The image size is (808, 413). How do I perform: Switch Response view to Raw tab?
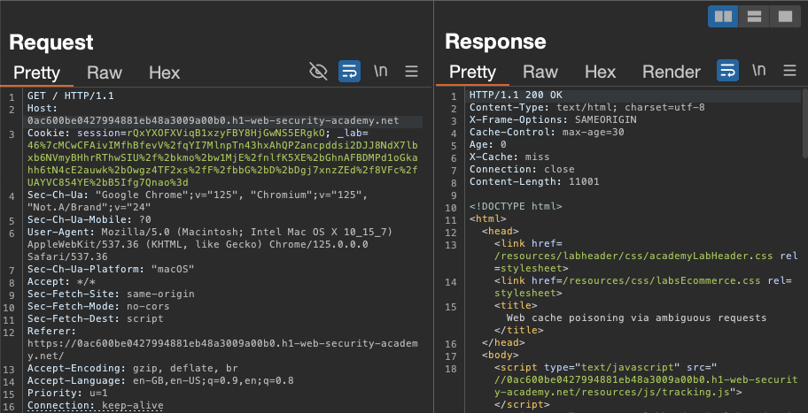pos(540,73)
